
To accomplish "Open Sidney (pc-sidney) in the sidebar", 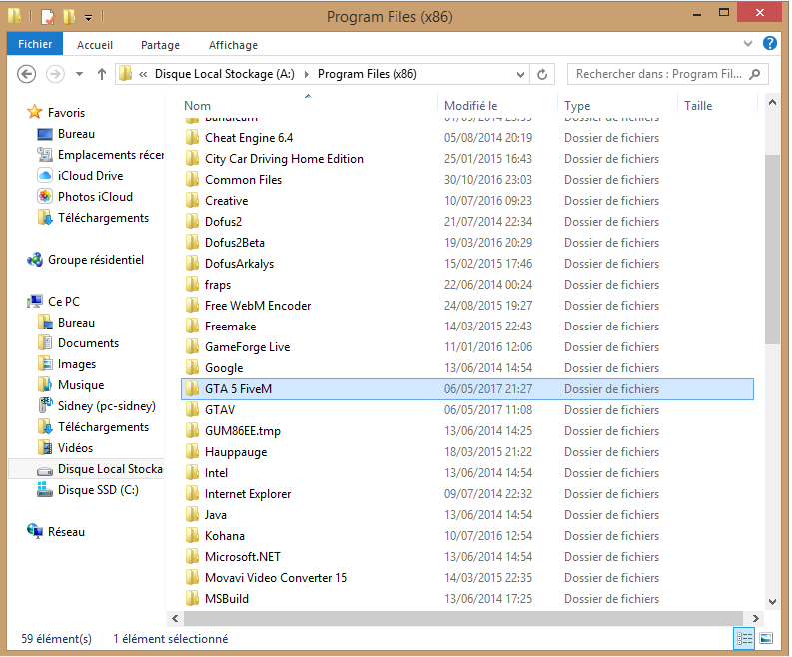I will tap(107, 406).
